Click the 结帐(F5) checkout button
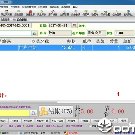Image resolution: width=135 pixels, height=135 pixels. point(56,111)
